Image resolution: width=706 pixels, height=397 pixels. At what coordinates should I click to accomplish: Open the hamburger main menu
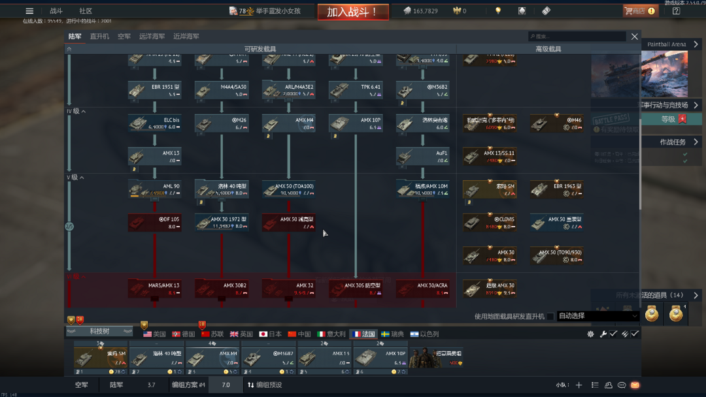[x=29, y=11]
